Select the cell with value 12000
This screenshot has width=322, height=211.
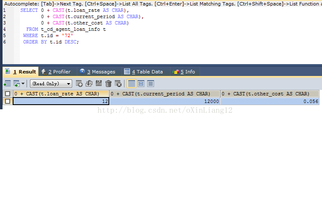click(165, 101)
